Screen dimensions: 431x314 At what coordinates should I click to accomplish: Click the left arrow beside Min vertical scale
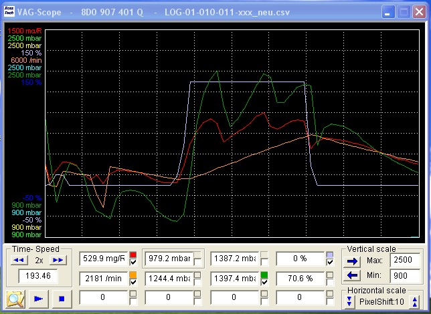[x=352, y=275]
